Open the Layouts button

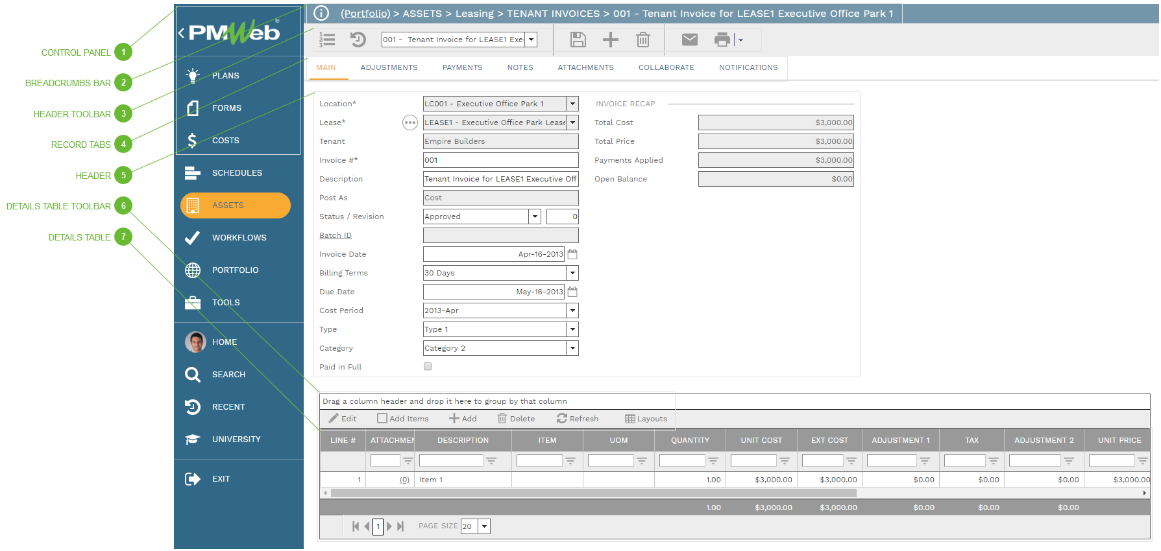click(x=646, y=419)
